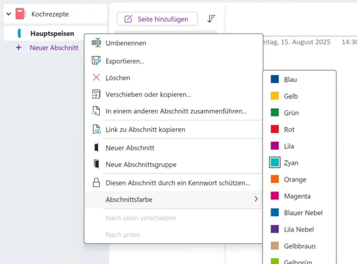
Task: Click the sort pages icon
Action: [211, 19]
